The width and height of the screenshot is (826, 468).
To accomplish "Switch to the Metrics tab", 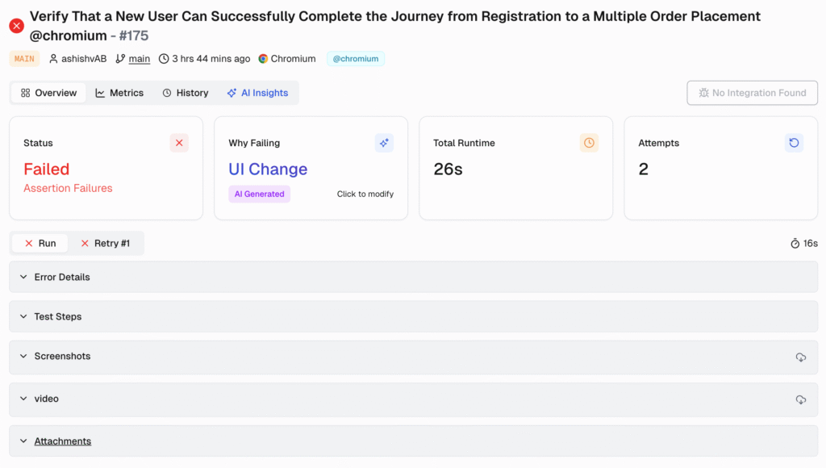I will (119, 93).
